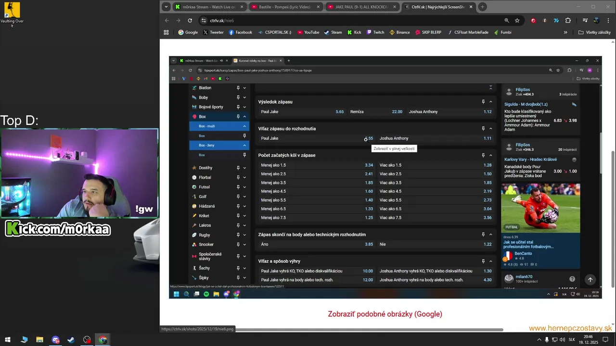The image size is (616, 346).
Task: Click Joshua Anthony 1.12 odds in screenshot image
Action: (488, 111)
